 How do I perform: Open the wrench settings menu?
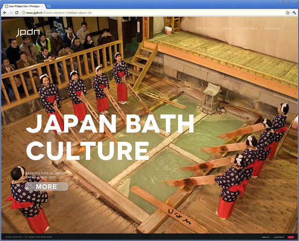pyautogui.click(x=294, y=13)
